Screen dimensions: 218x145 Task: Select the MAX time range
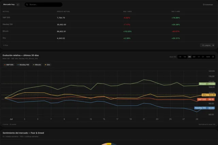[x=208, y=57]
